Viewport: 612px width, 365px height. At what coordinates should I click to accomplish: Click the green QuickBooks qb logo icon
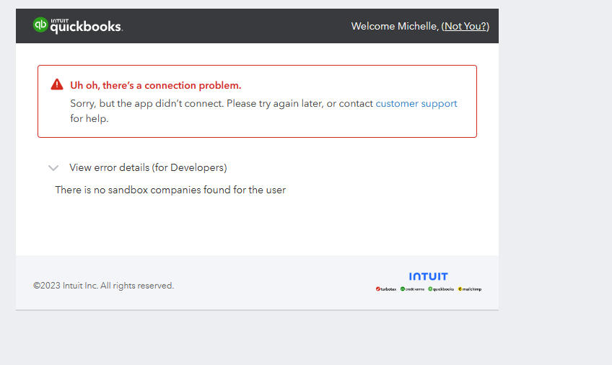pos(40,25)
